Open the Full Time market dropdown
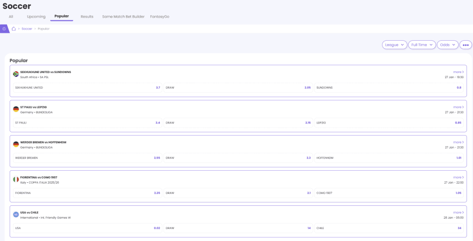The width and height of the screenshot is (473, 241). click(x=422, y=45)
